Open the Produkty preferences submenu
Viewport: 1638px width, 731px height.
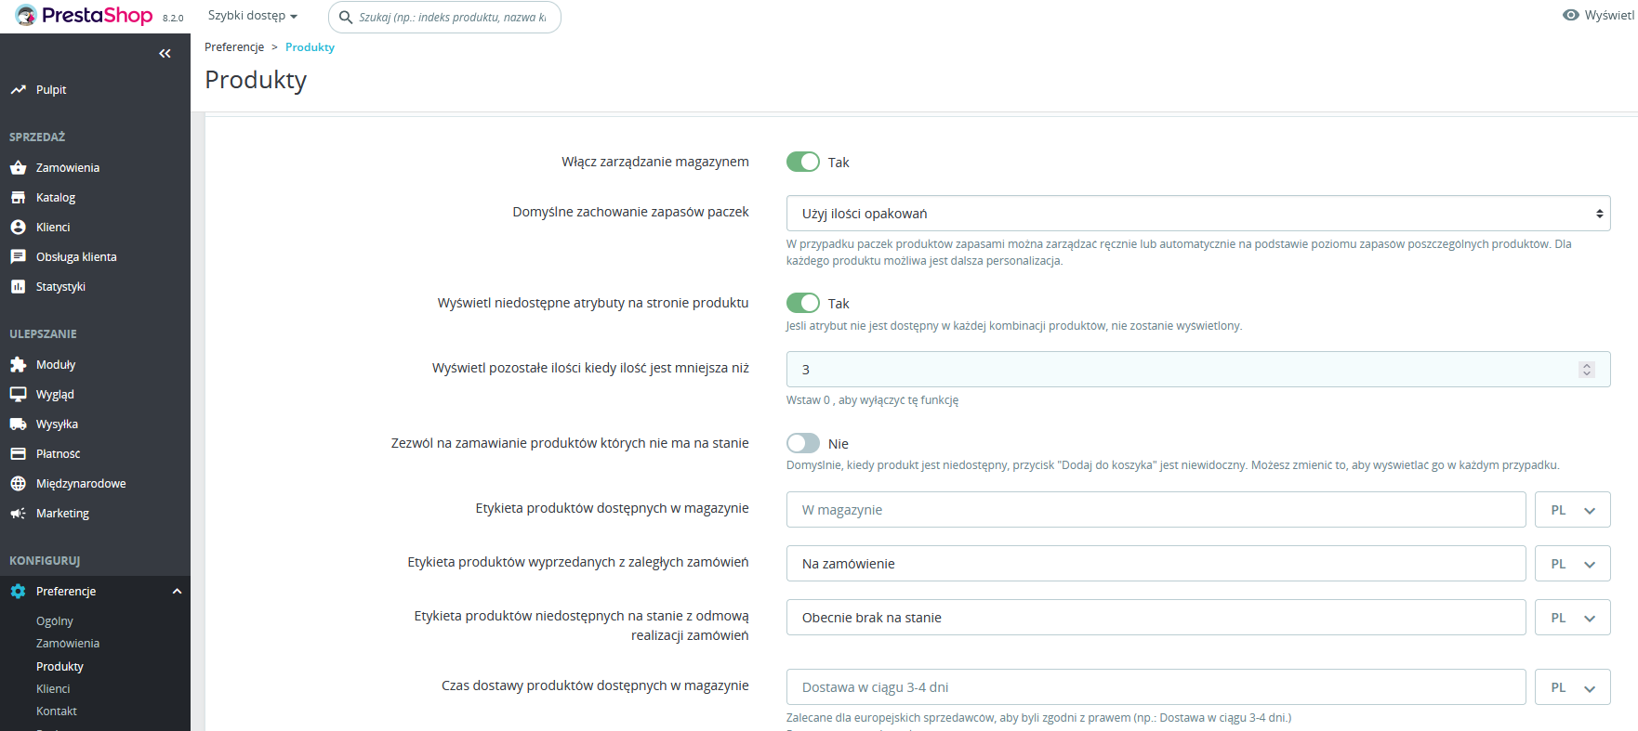59,667
